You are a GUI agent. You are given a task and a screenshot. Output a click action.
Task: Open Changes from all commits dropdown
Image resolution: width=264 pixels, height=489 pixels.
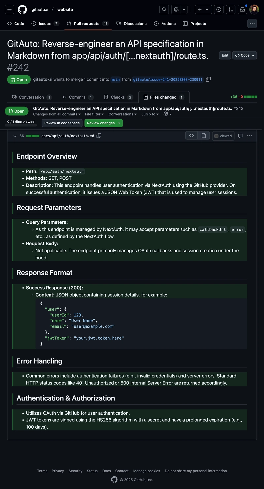coord(57,114)
